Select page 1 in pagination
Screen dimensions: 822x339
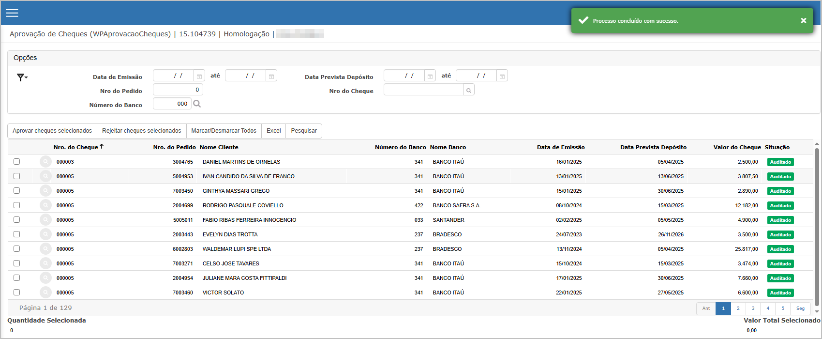click(723, 308)
